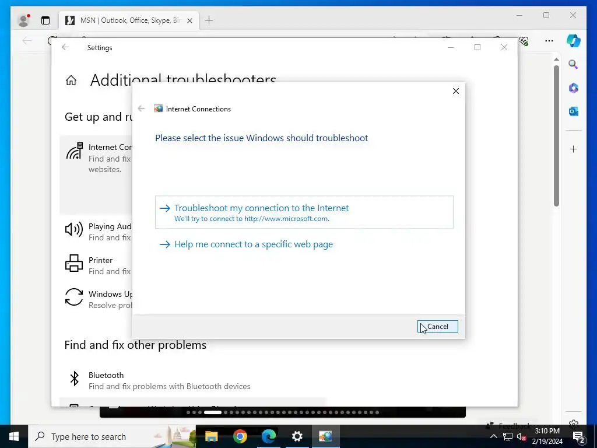The width and height of the screenshot is (597, 448).
Task: Minimize the Settings window
Action: 451,47
